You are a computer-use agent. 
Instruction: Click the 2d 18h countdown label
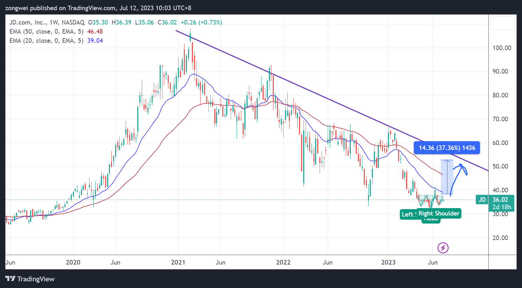click(502, 207)
